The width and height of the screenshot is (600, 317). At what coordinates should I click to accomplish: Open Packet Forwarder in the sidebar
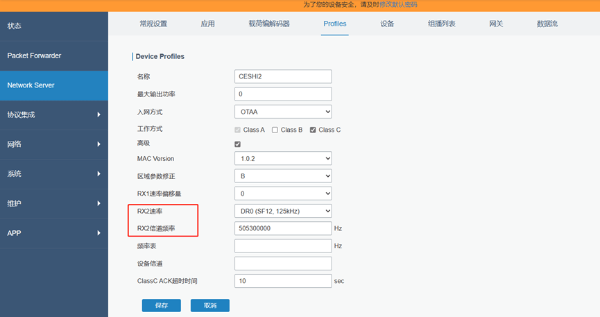[x=54, y=56]
